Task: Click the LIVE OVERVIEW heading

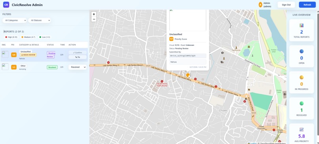Action: coord(302,15)
